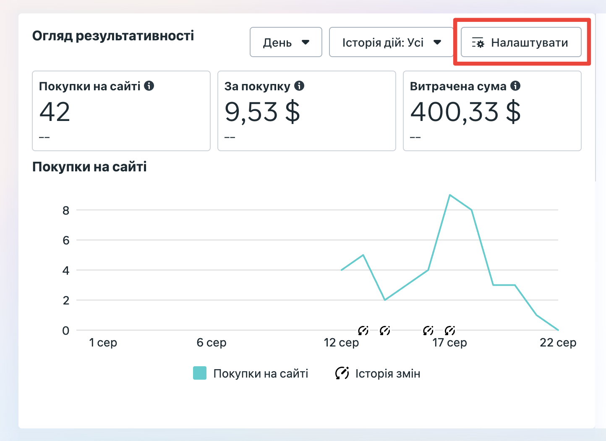The width and height of the screenshot is (606, 441).
Task: Select the Витрачена сума metric card
Action: coord(492,111)
